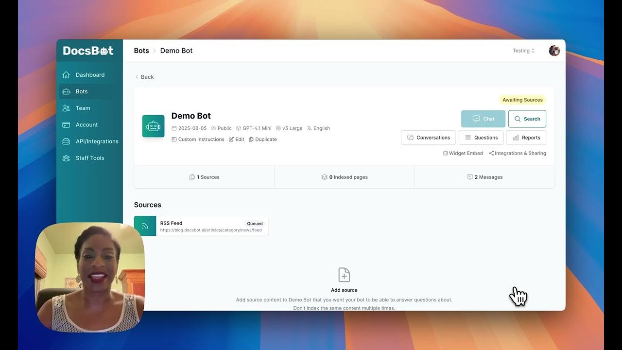Open Integrations & Sharing
Viewport: 622px width, 350px height.
point(517,153)
